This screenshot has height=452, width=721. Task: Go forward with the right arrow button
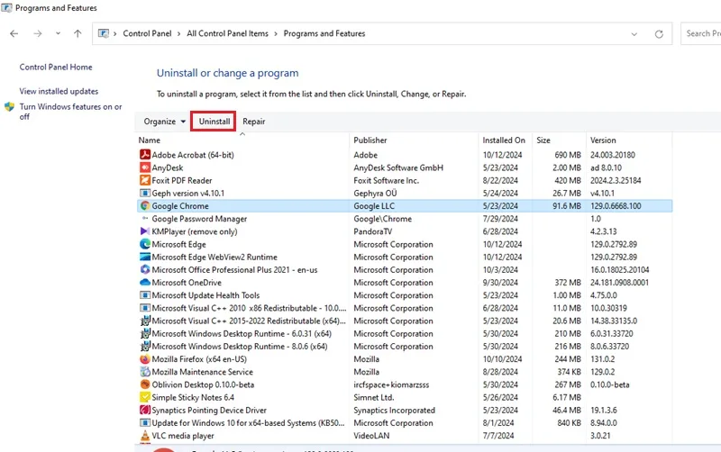(38, 33)
